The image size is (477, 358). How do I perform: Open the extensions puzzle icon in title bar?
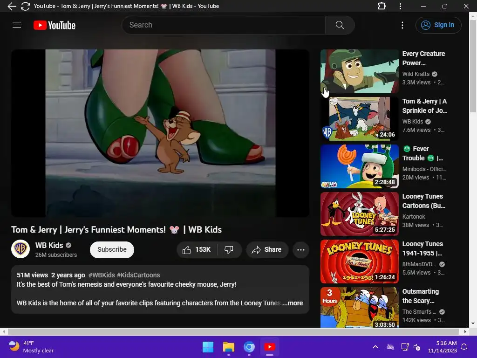(x=382, y=6)
